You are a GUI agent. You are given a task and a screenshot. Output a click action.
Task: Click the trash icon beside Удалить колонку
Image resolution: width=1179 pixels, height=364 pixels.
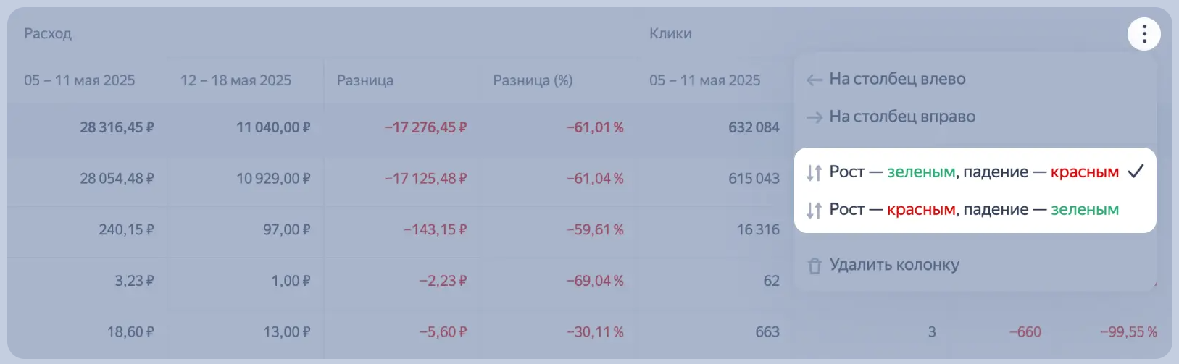pyautogui.click(x=815, y=266)
